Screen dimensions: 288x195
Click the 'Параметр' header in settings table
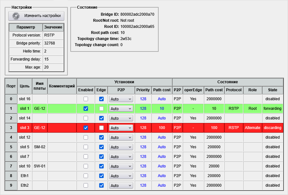tap(26, 27)
